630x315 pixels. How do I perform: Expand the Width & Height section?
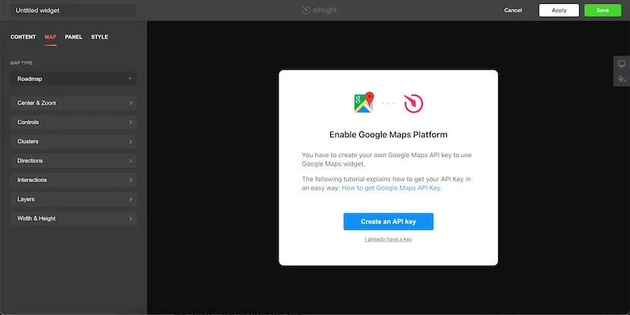74,219
